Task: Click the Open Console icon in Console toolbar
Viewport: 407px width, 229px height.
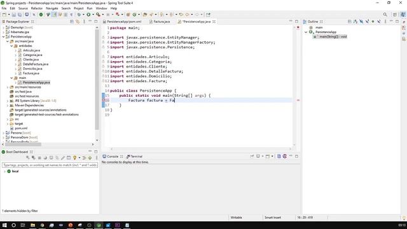Action: pyautogui.click(x=268, y=156)
